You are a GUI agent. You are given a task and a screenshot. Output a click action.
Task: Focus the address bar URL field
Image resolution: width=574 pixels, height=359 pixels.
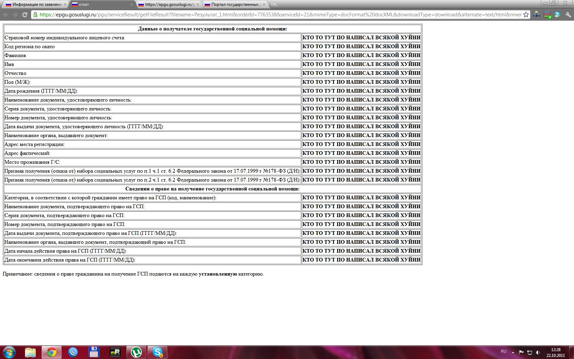(x=280, y=15)
